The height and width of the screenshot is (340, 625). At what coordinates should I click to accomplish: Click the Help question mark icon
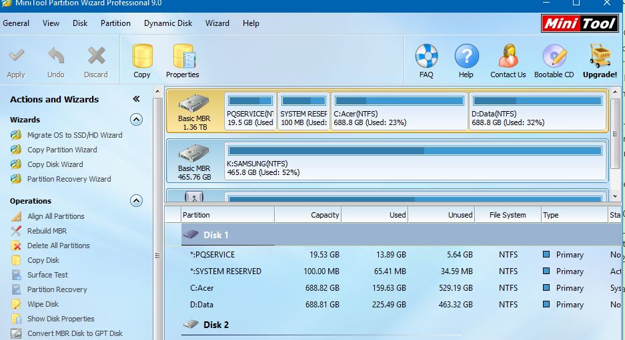tap(466, 56)
